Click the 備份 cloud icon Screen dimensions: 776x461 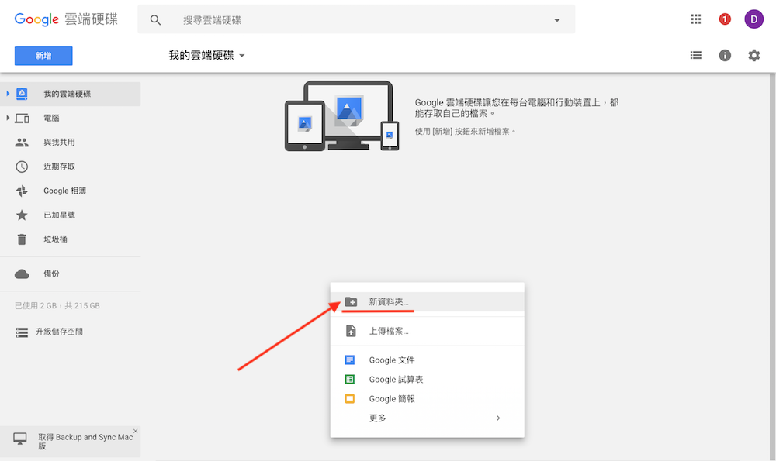22,274
